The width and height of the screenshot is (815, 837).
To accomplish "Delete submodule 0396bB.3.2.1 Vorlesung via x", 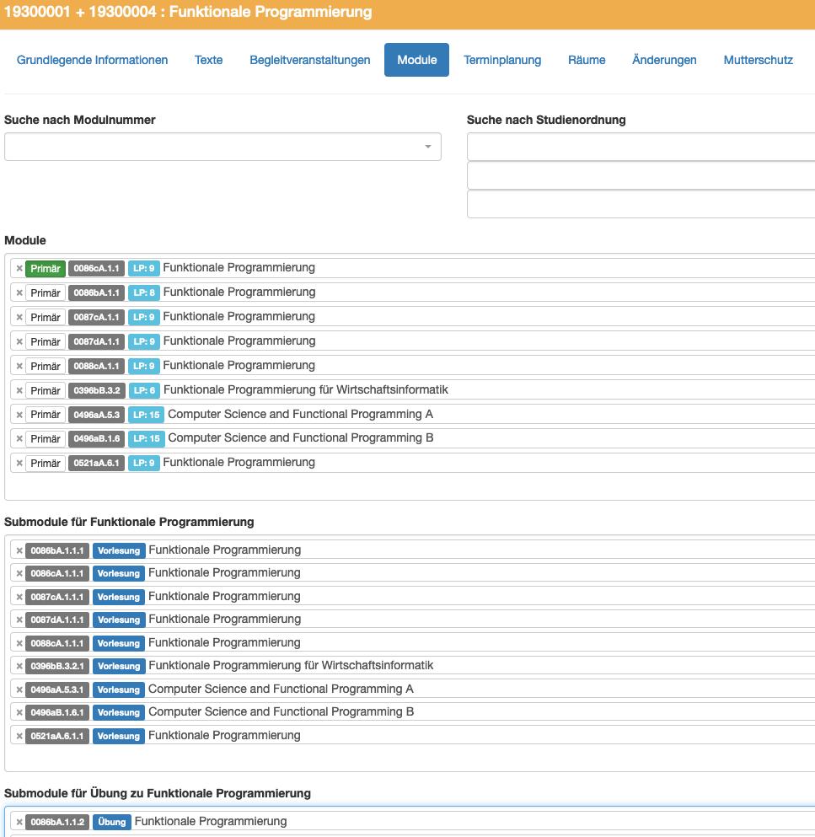I will click(19, 667).
